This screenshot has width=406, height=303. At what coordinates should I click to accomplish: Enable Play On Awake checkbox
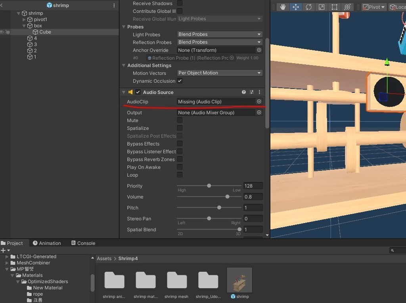coord(180,167)
